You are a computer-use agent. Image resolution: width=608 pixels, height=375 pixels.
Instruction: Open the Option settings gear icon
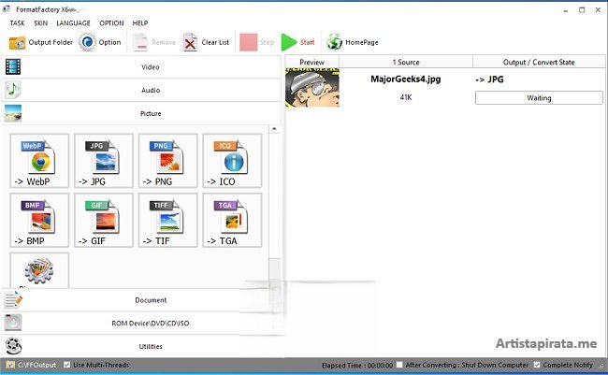point(87,42)
